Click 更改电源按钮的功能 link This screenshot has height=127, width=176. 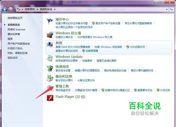tap(115, 71)
